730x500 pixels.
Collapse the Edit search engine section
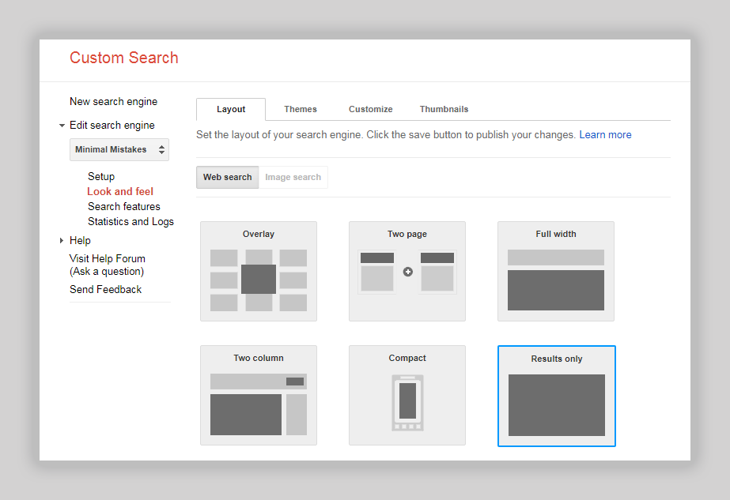click(62, 125)
